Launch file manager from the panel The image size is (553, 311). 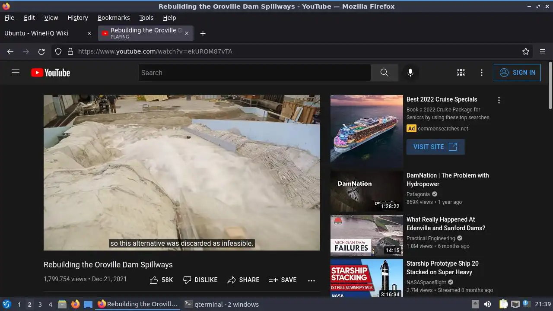(62, 304)
